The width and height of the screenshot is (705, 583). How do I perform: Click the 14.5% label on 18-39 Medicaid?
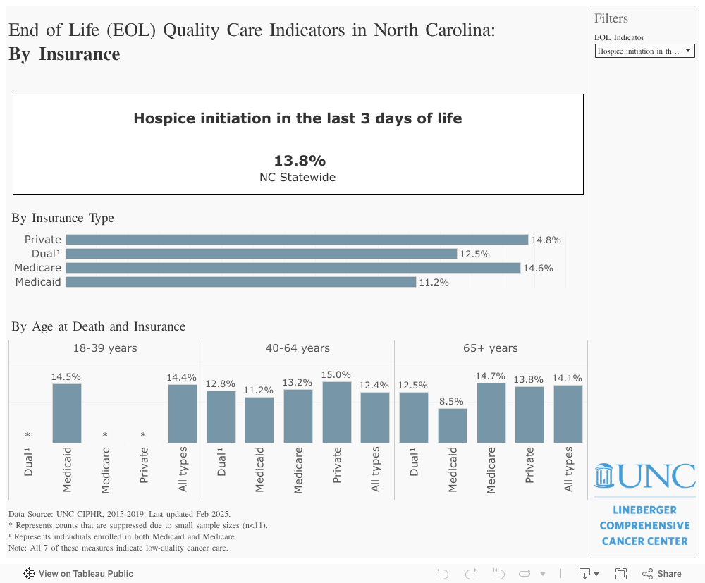click(66, 376)
